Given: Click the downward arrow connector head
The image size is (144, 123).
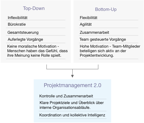Looking at the screenshot, I should click(72, 76).
